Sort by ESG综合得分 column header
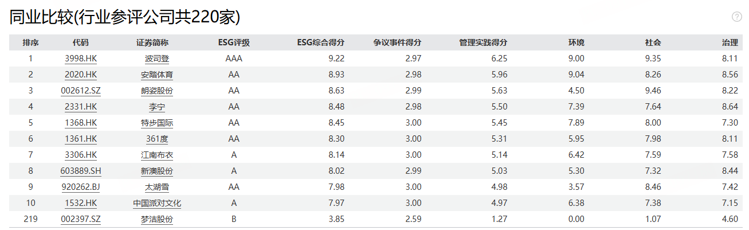The height and width of the screenshot is (230, 749). (320, 42)
